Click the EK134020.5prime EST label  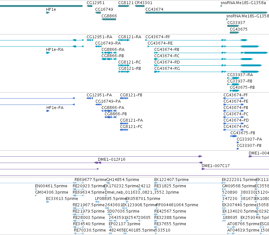pos(239,211)
